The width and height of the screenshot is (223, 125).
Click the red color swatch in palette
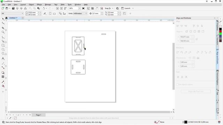[x=221, y=32]
